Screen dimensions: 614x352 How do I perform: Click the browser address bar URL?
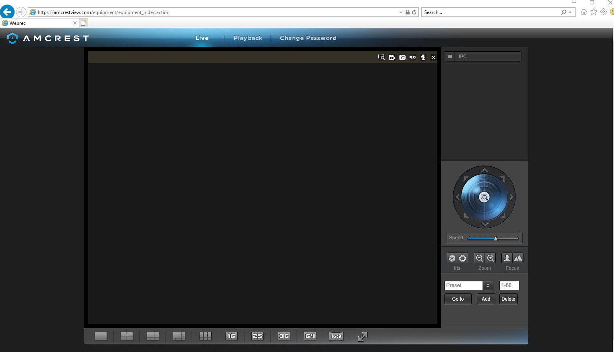click(x=103, y=12)
